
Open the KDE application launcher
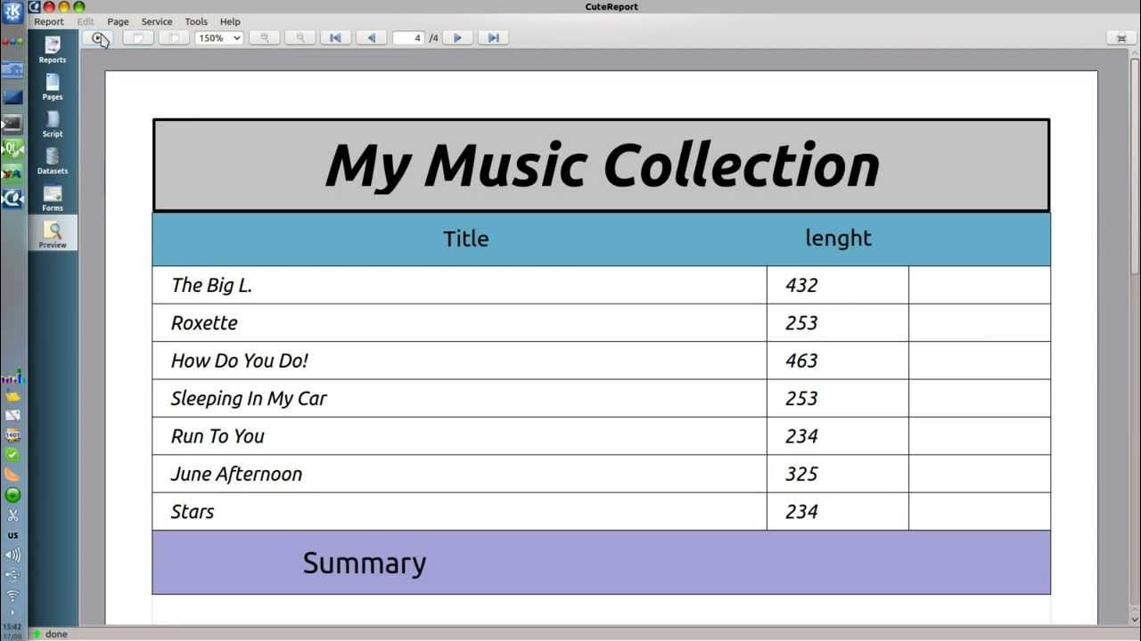tap(12, 12)
